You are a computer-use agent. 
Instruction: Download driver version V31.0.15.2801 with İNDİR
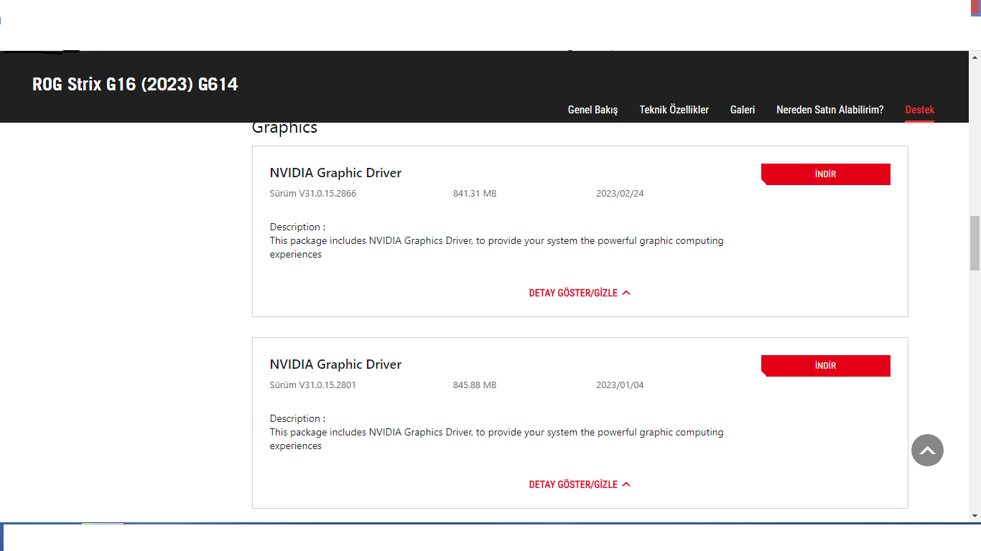click(x=826, y=366)
